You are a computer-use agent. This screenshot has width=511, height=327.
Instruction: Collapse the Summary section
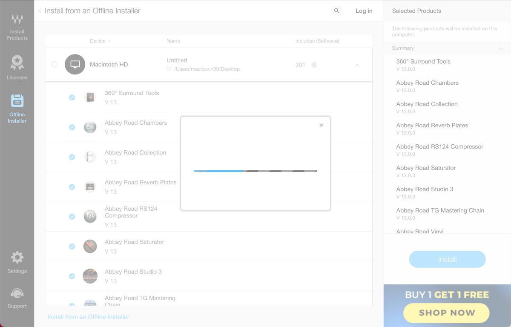500,49
